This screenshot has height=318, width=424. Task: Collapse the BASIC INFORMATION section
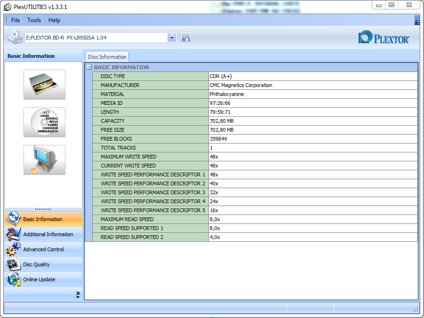pos(89,67)
